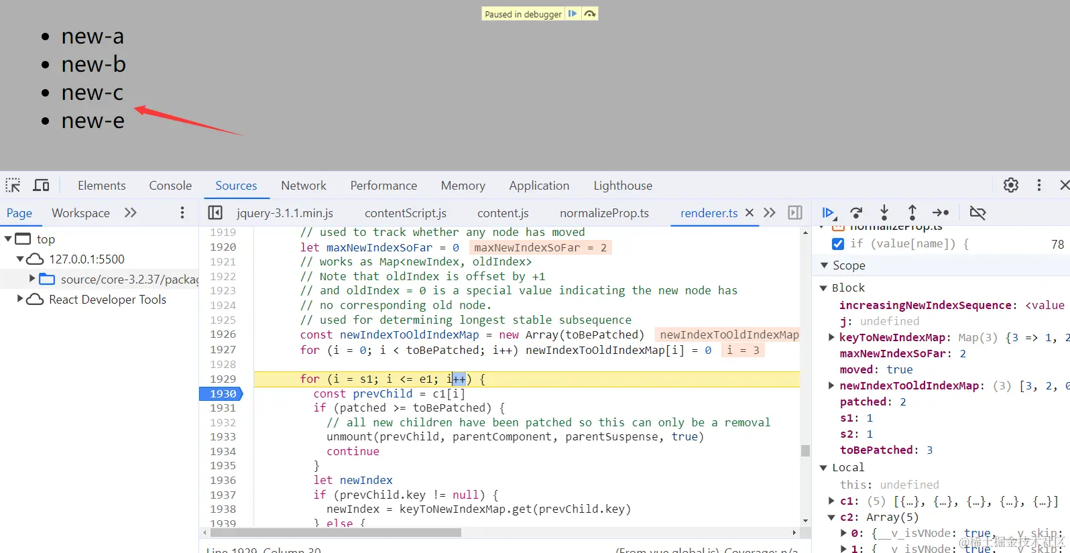1070x553 pixels.
Task: Collapse the c2 Array(5) variable
Action: [831, 517]
